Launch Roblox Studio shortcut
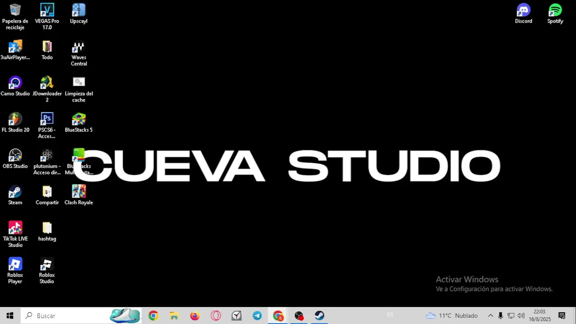576x324 pixels. (47, 270)
